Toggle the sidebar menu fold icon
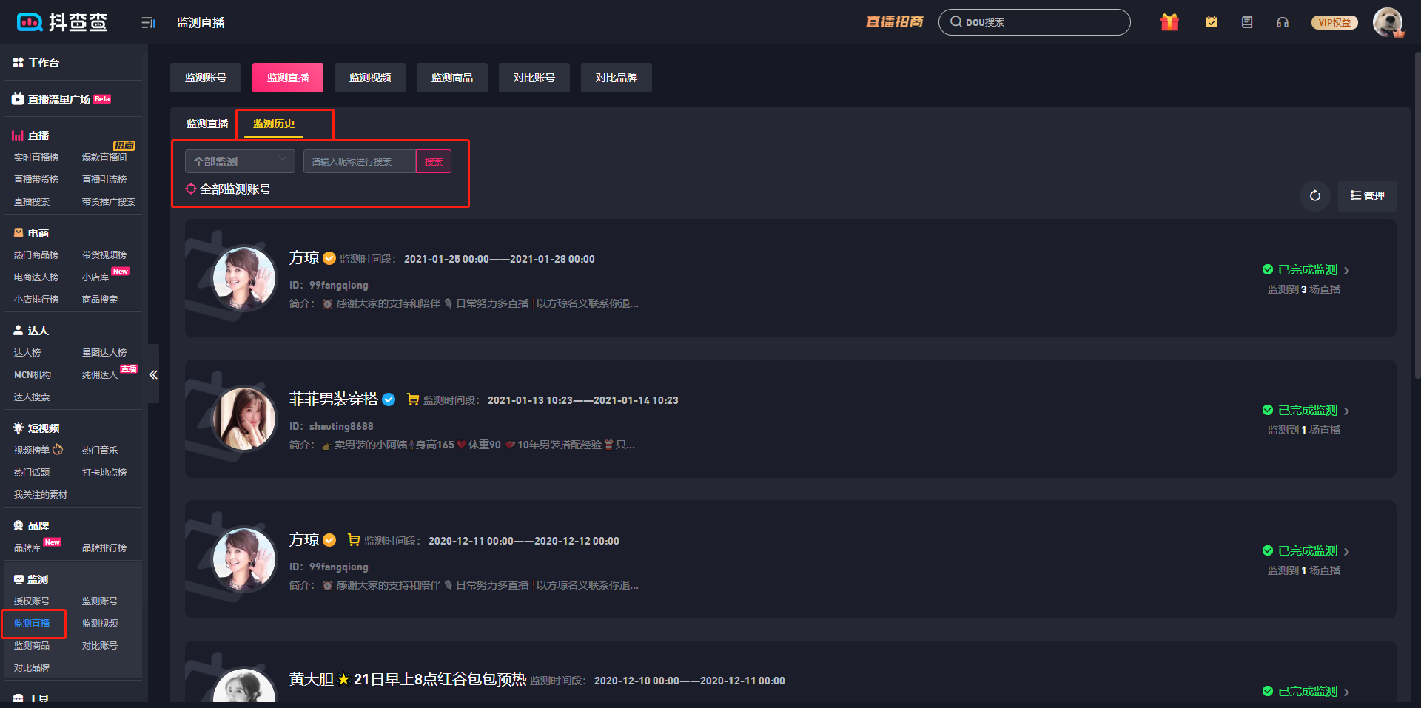 point(148,23)
